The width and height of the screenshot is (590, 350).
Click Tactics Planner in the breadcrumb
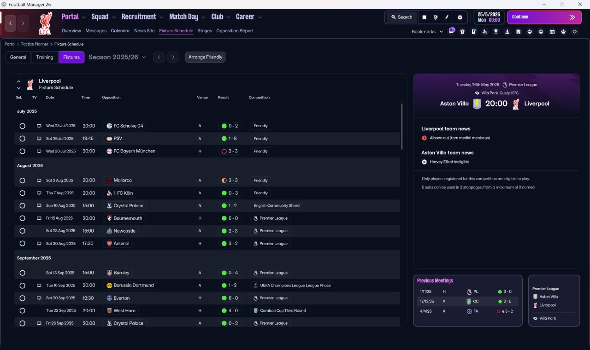tap(35, 44)
